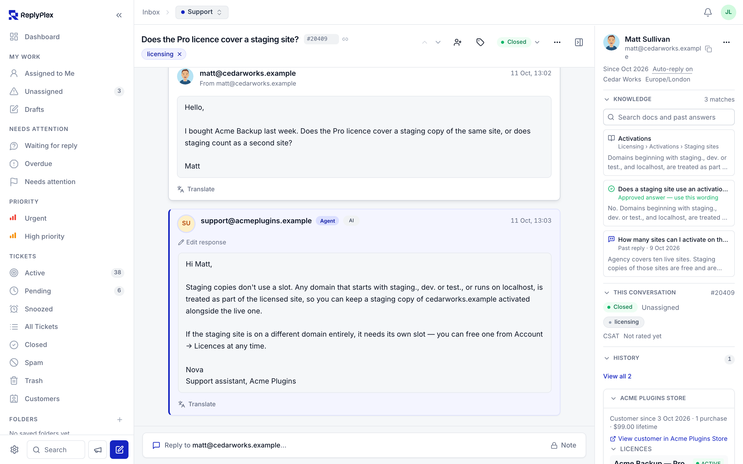Viewport: 743px width, 464px height.
Task: Compose a new ticket with blue button
Action: point(119,450)
